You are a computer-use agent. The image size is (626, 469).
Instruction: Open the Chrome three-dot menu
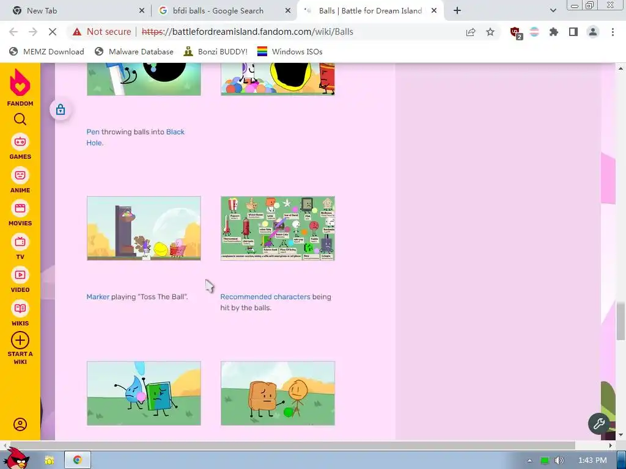tap(613, 32)
